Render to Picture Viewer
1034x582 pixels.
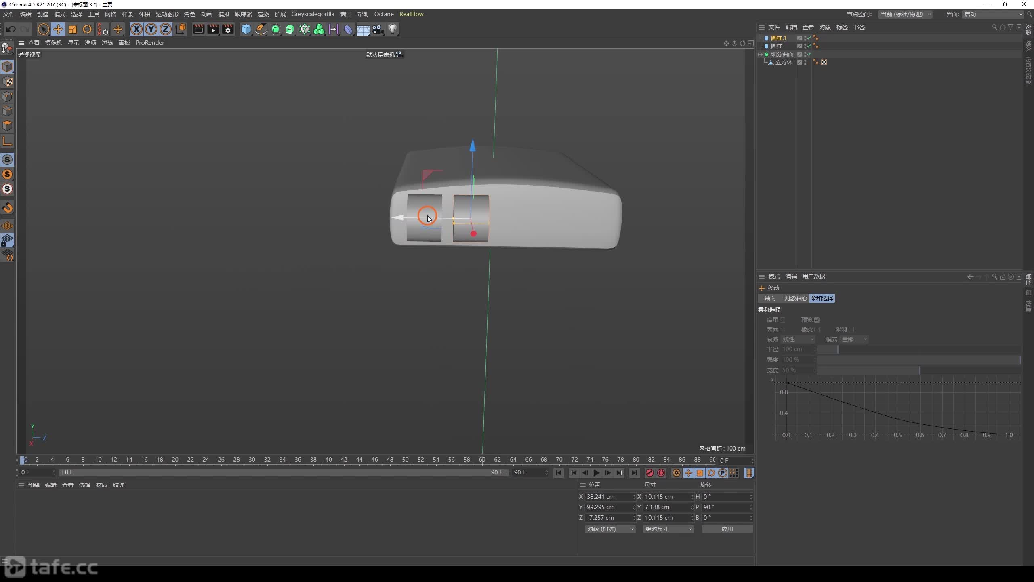click(x=213, y=29)
